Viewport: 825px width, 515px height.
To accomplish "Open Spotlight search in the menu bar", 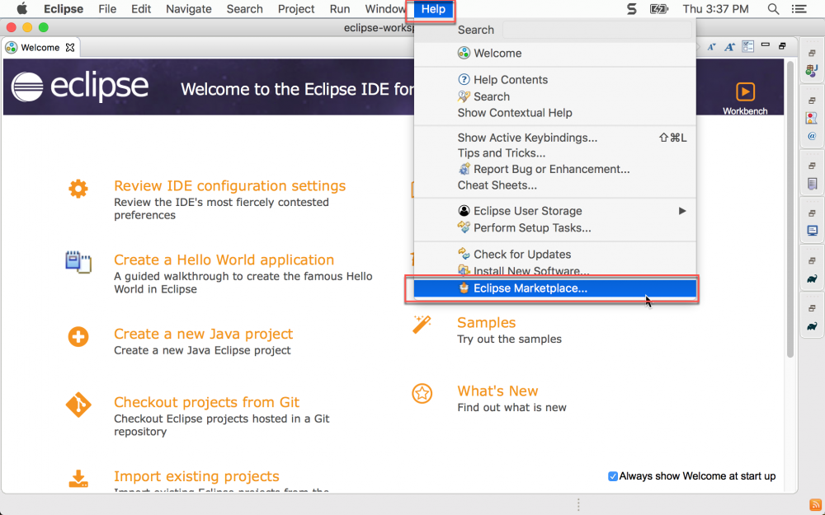I will click(773, 9).
